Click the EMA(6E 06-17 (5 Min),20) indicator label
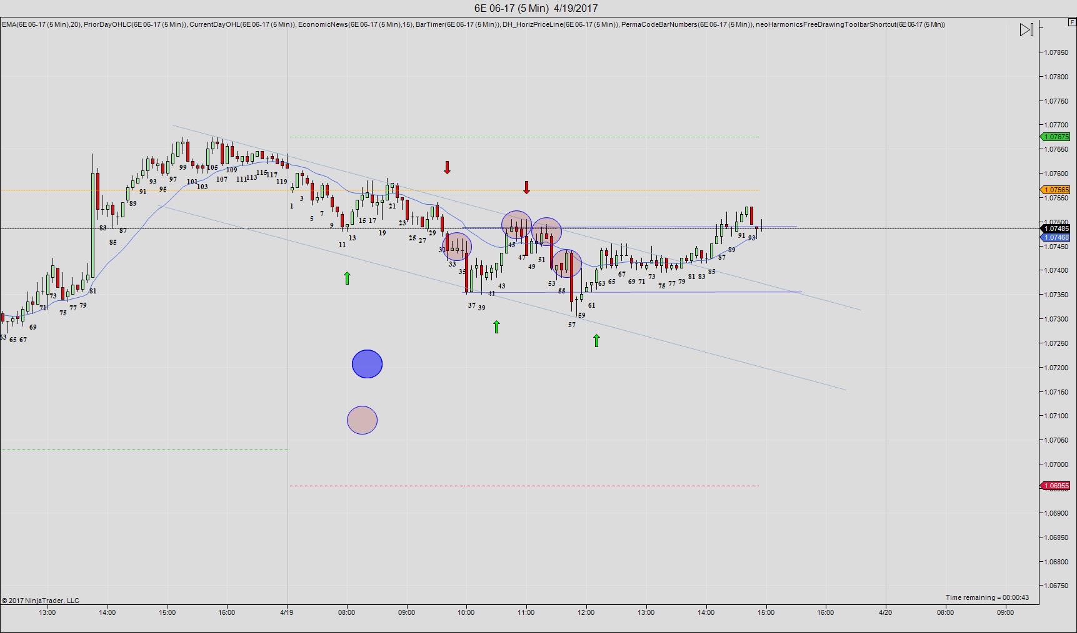 coord(41,24)
